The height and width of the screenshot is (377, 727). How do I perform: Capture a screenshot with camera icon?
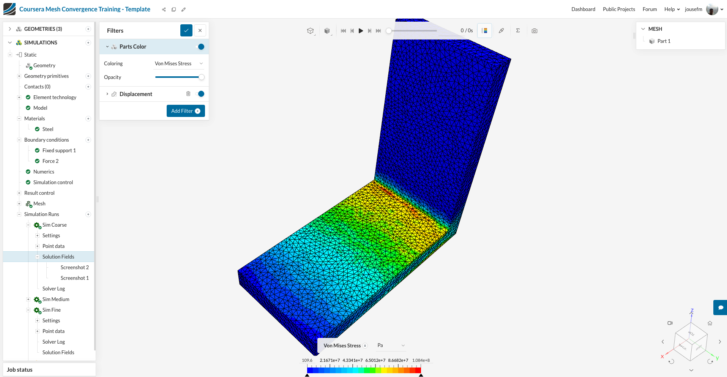pyautogui.click(x=535, y=31)
